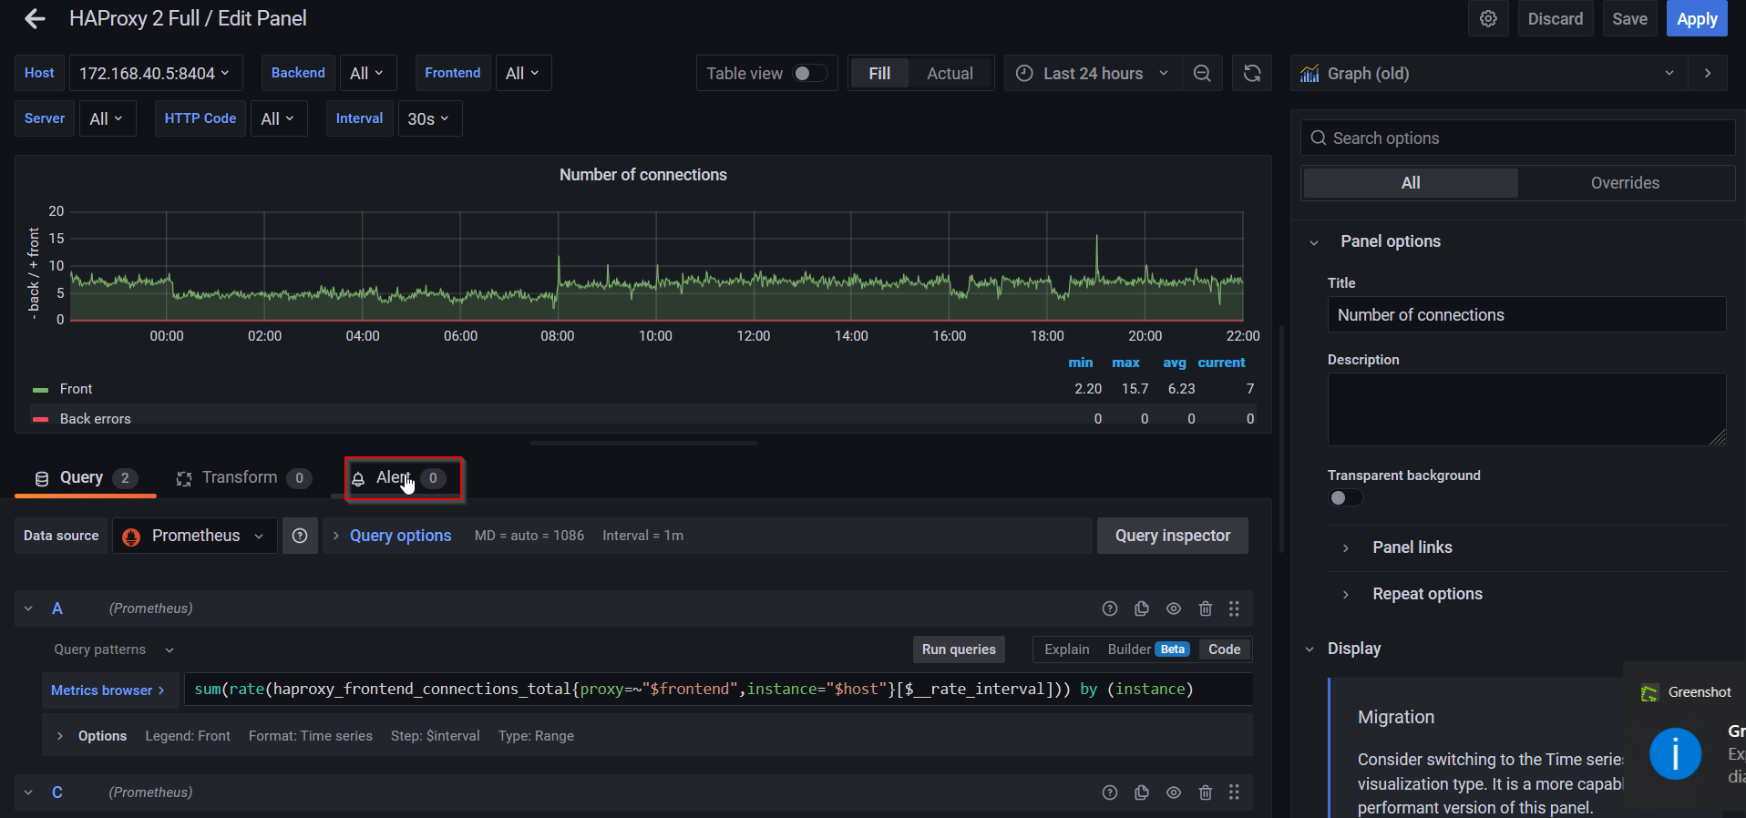Toggle Transparent background switch
The width and height of the screenshot is (1746, 818).
coord(1346,497)
